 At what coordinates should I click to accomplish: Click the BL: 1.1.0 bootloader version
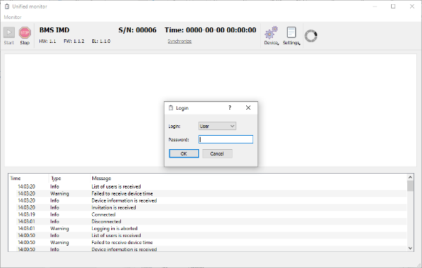click(x=101, y=42)
